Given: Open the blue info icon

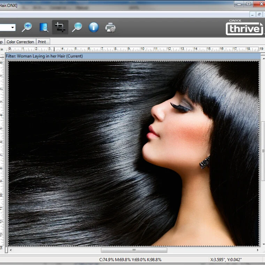Looking at the screenshot, I should click(x=94, y=27).
